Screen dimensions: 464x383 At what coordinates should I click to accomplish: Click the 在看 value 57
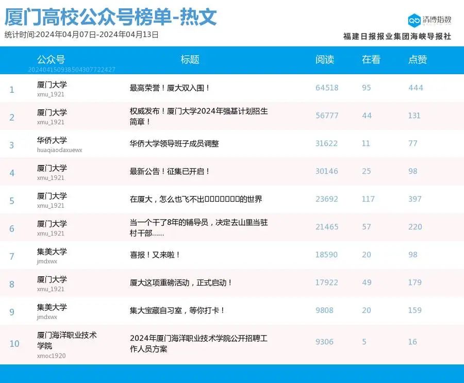367,227
